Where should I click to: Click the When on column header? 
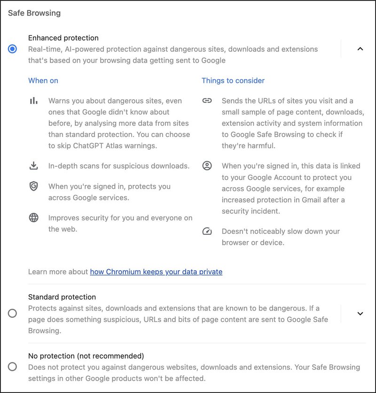point(43,80)
